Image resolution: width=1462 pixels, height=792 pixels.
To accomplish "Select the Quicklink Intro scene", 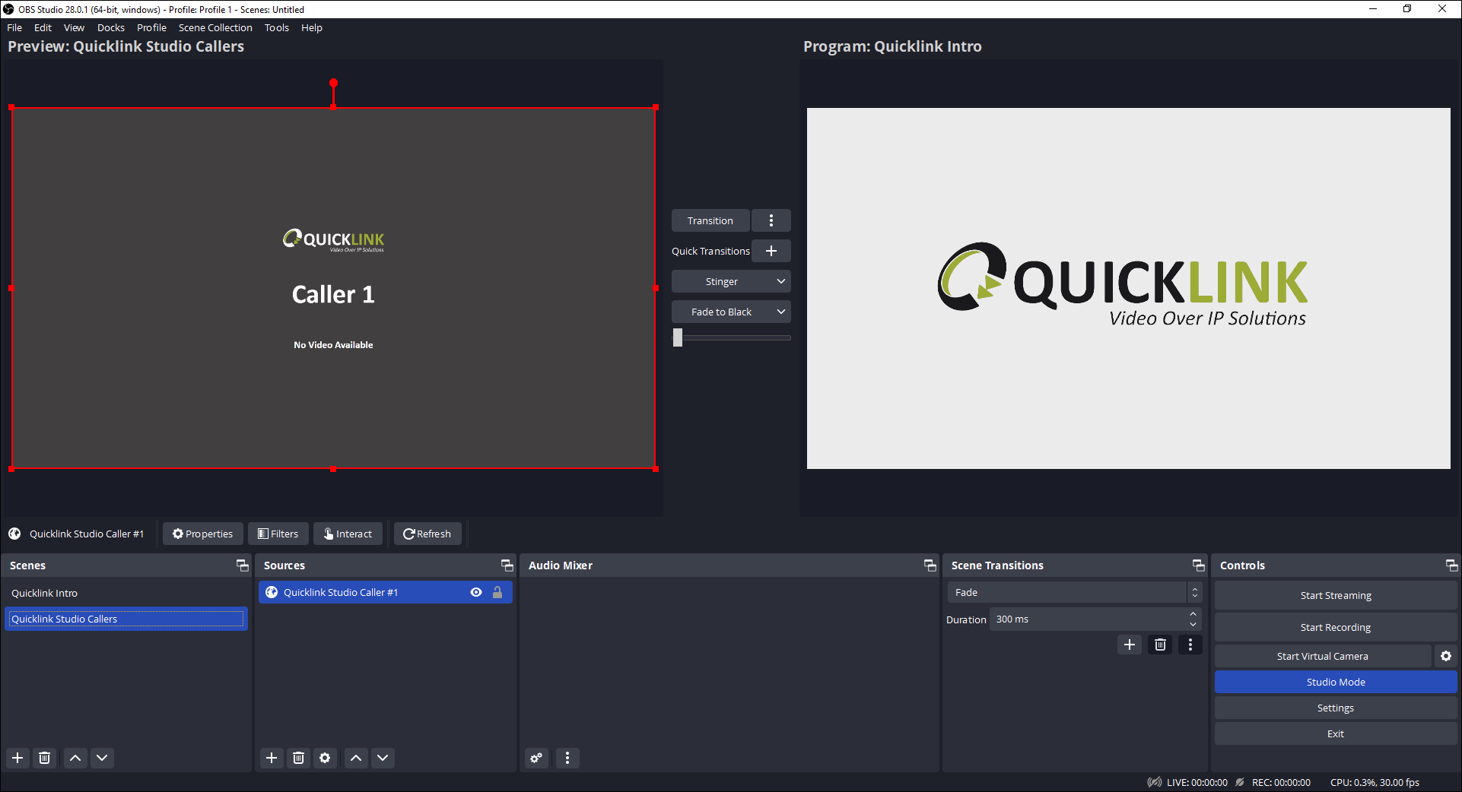I will 126,593.
